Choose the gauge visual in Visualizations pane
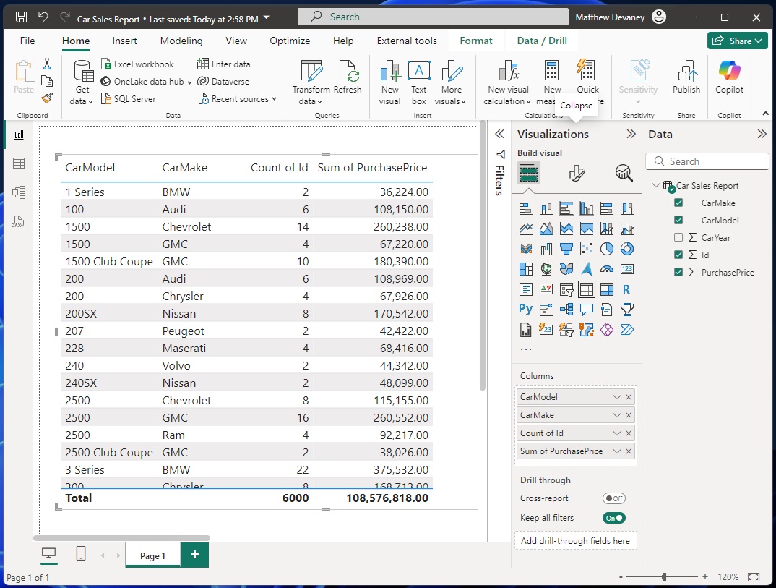Screen dimensions: 776x588 [607, 268]
